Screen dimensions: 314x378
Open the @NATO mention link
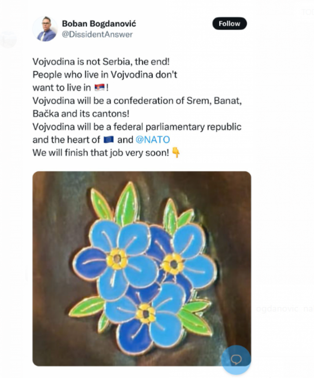pyautogui.click(x=152, y=140)
